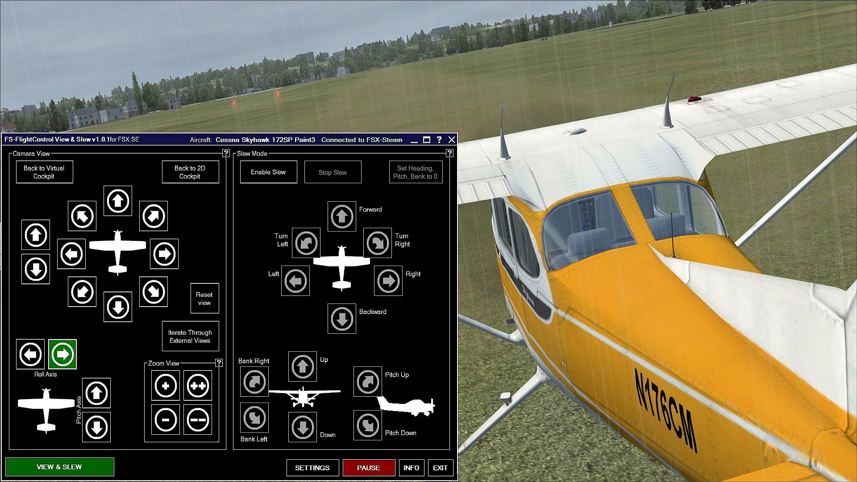Click Pitch Axis down arrow

96,427
